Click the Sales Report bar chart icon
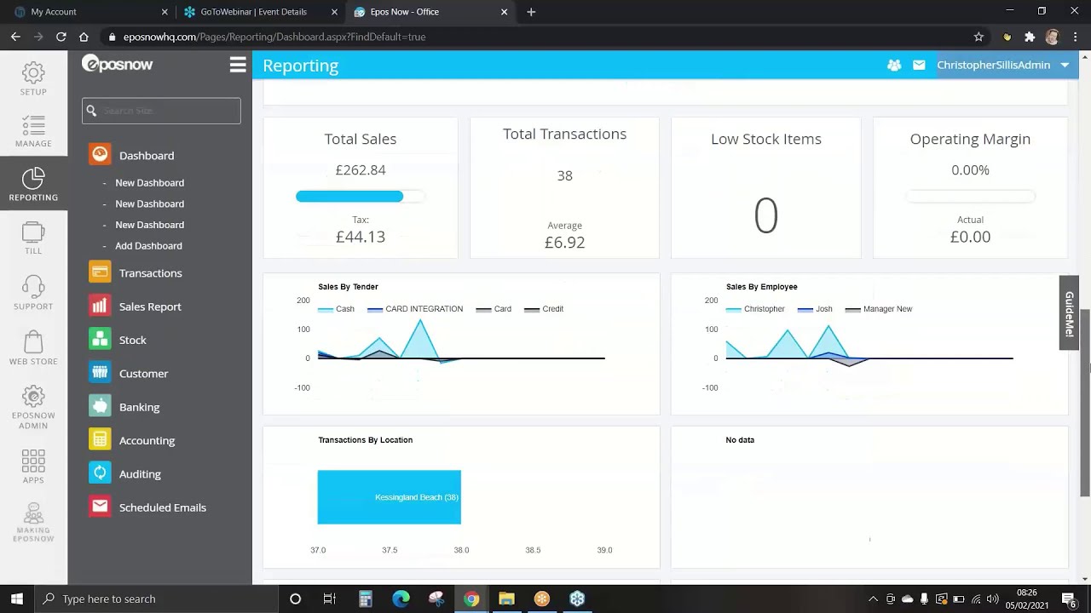 100,306
